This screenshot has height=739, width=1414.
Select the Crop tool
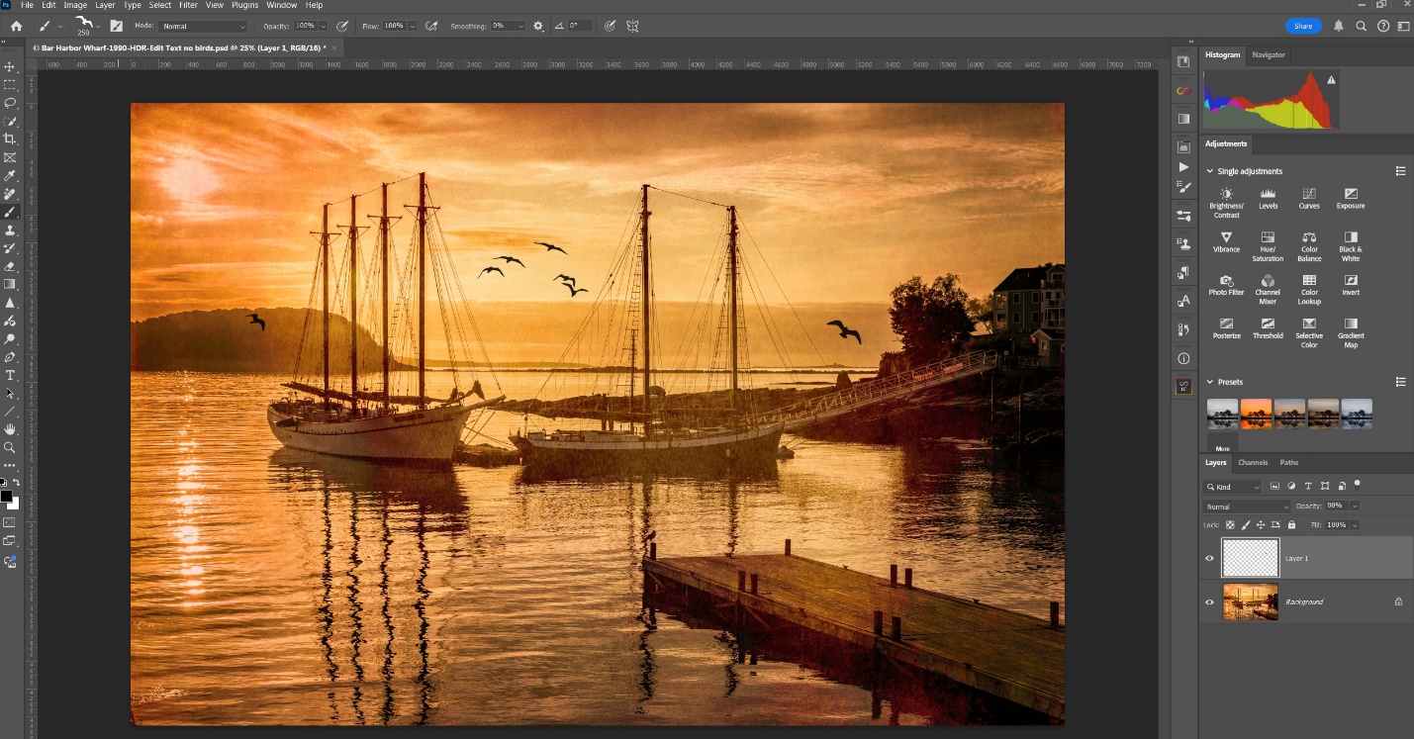pos(10,139)
